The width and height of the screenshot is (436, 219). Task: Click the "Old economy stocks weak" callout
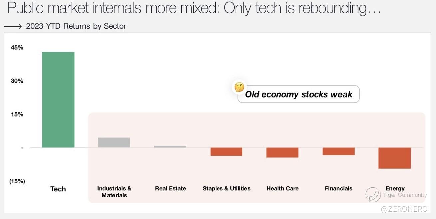point(298,94)
